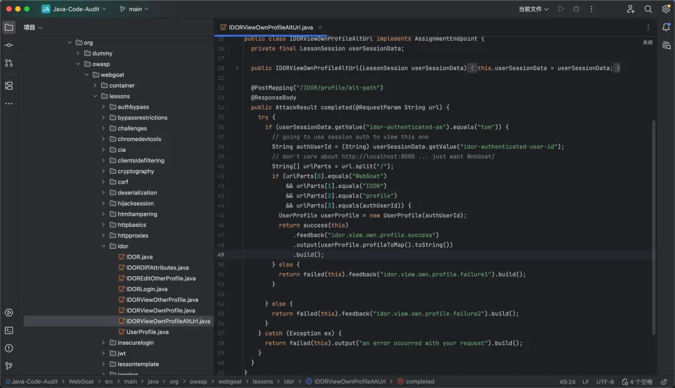
Task: Click 关闭 link at editor top right
Action: (647, 42)
